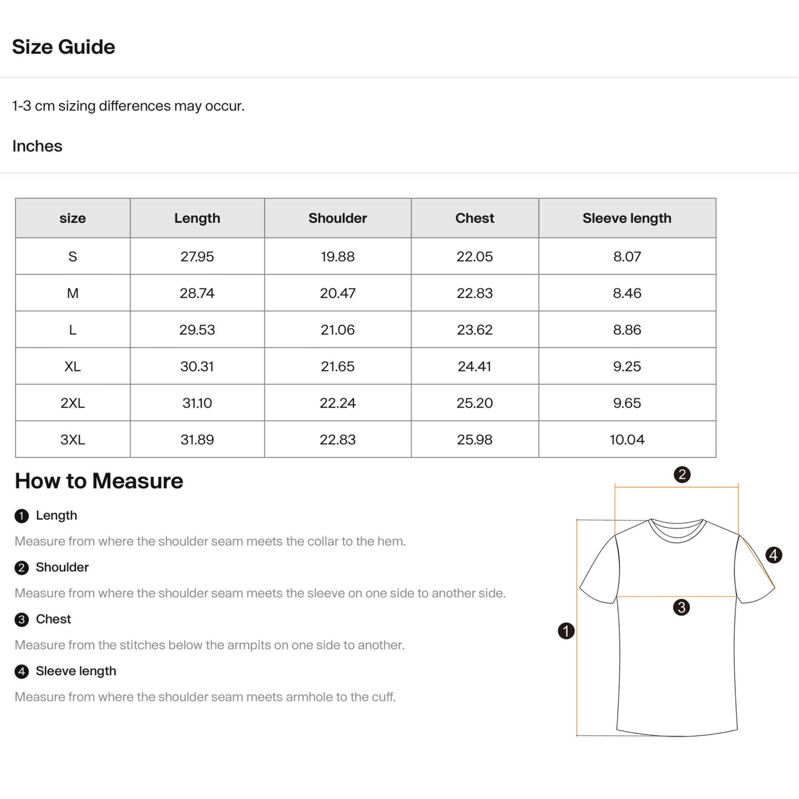Select marker 4 beside the shirt sleeve
This screenshot has height=799, width=799.
(773, 555)
